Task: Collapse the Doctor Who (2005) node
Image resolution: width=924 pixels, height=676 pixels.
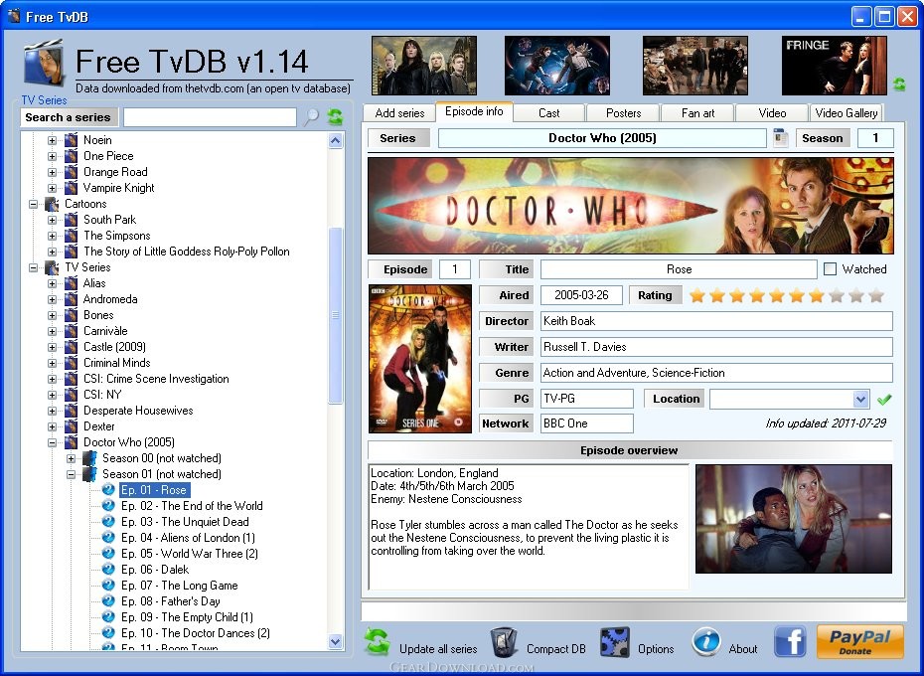Action: click(x=52, y=442)
